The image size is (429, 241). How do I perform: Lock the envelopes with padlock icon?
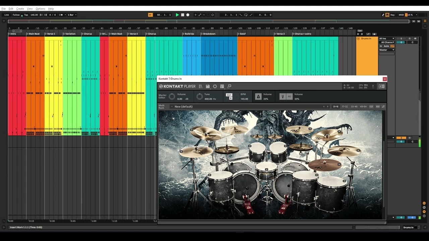374,34
